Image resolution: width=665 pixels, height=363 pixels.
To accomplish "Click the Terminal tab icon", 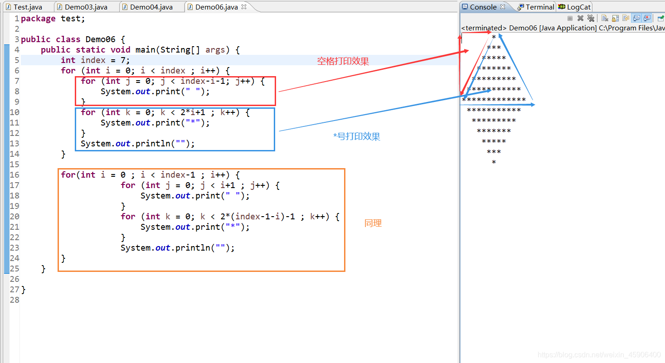I will pyautogui.click(x=521, y=7).
